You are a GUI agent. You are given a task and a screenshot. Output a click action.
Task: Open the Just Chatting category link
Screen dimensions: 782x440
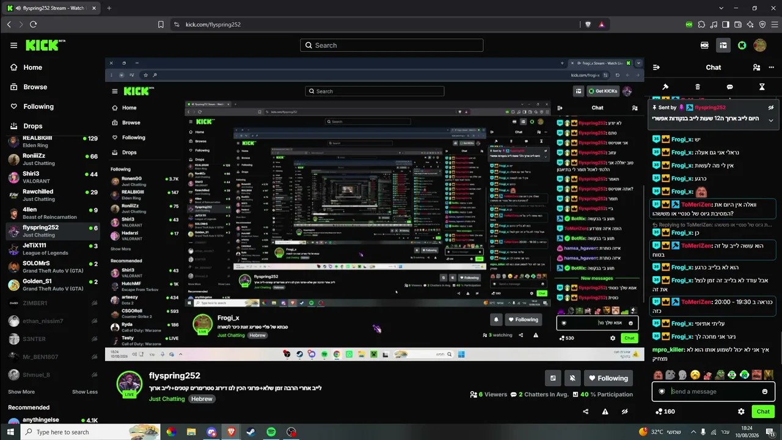coord(167,399)
